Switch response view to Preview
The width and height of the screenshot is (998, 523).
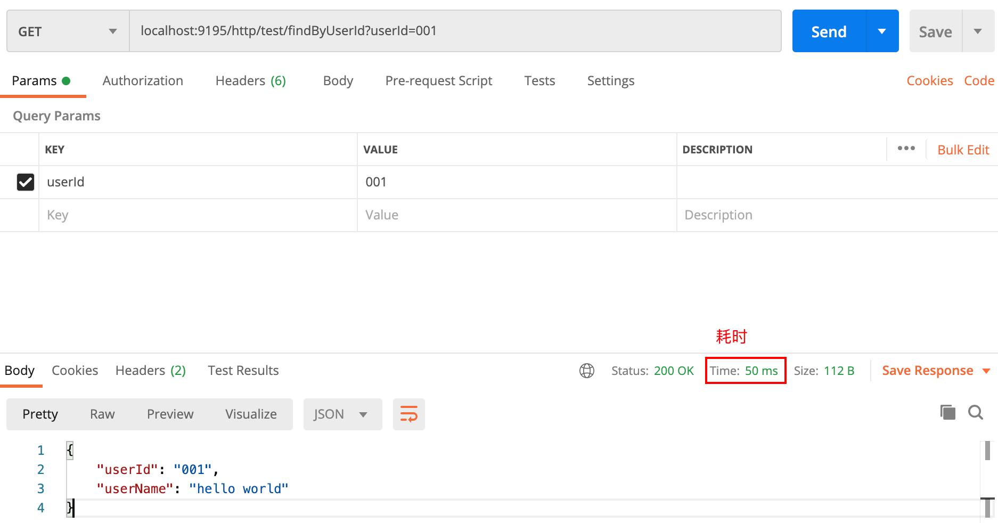[x=170, y=414]
